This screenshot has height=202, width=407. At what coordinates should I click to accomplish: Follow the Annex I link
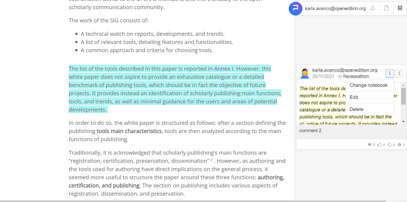pyautogui.click(x=224, y=69)
